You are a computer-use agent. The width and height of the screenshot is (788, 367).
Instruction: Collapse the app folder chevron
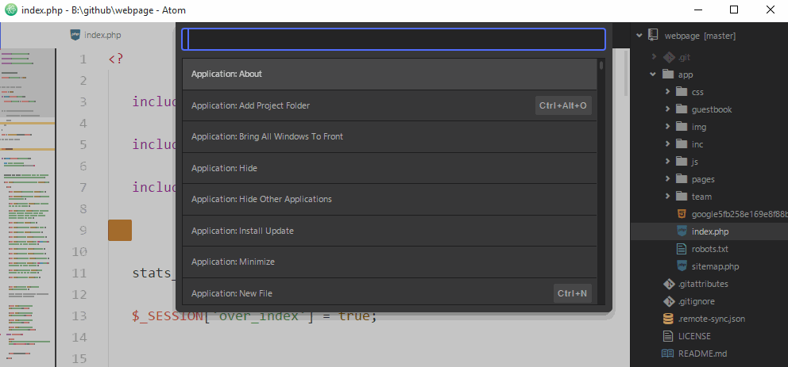[x=653, y=75]
